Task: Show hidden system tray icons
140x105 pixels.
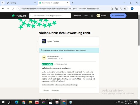Action: pos(116,102)
